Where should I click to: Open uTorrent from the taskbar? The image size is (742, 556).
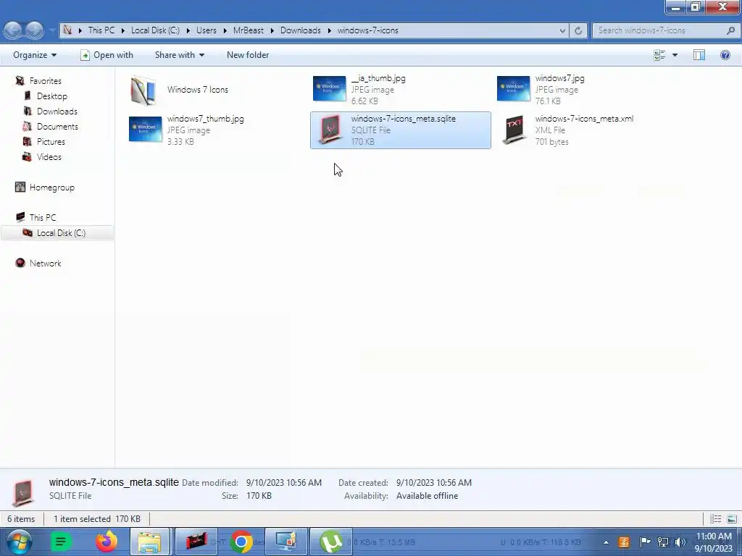[330, 542]
